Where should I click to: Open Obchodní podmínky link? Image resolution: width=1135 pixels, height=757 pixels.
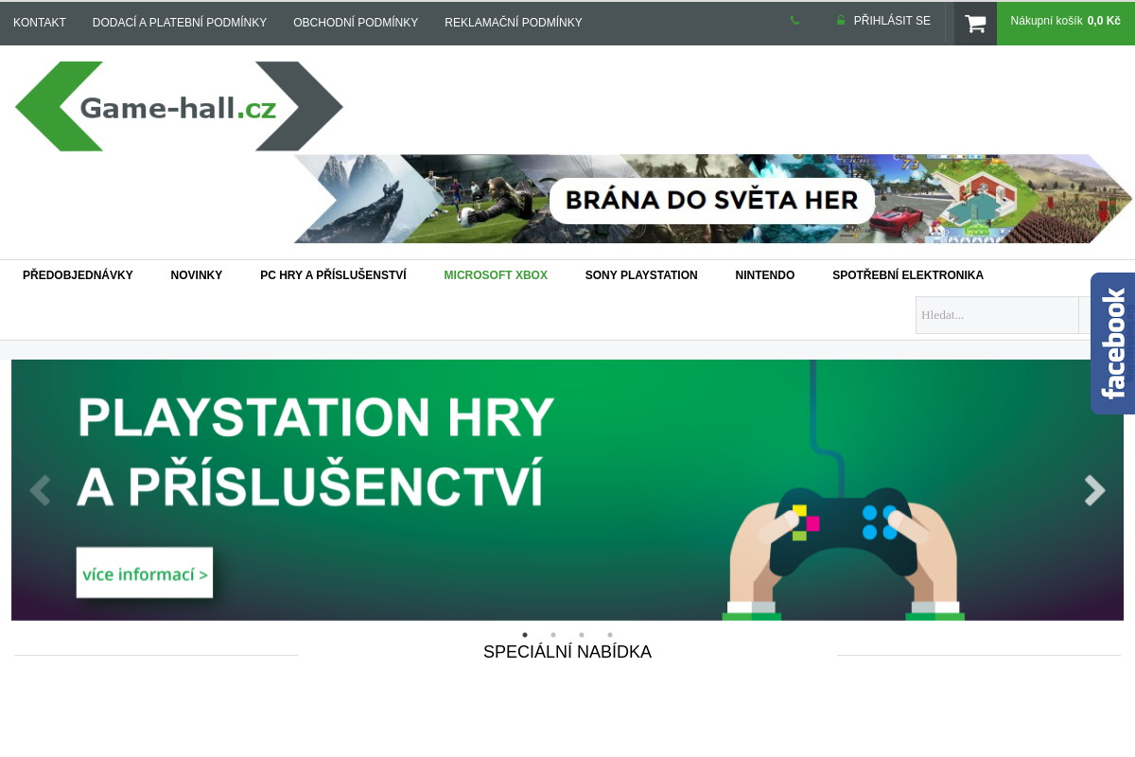click(x=356, y=23)
